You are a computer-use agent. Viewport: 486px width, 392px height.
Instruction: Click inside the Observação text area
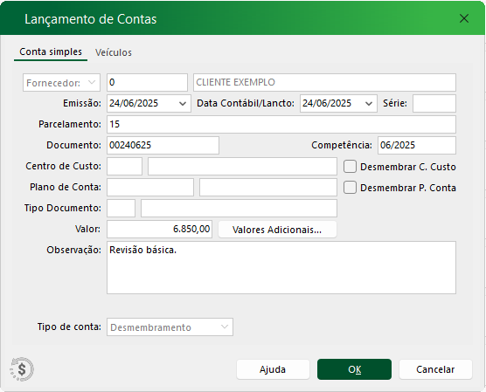[x=281, y=267]
